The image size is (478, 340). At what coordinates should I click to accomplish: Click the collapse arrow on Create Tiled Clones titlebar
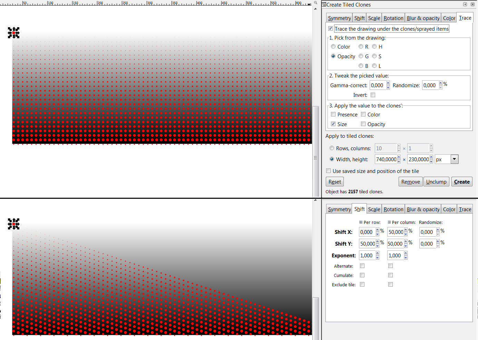pos(465,4)
